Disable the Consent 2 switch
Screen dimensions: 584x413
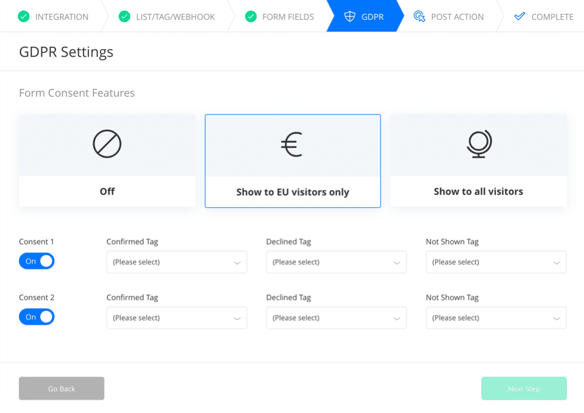click(x=36, y=317)
